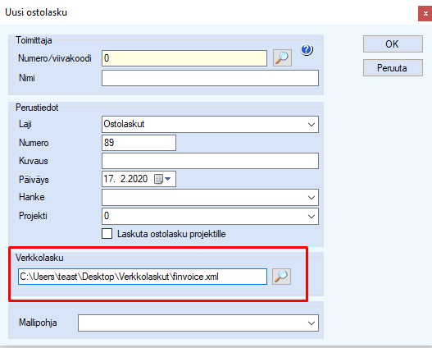Select the Päiväys date field text
The width and height of the screenshot is (432, 348).
pos(125,179)
